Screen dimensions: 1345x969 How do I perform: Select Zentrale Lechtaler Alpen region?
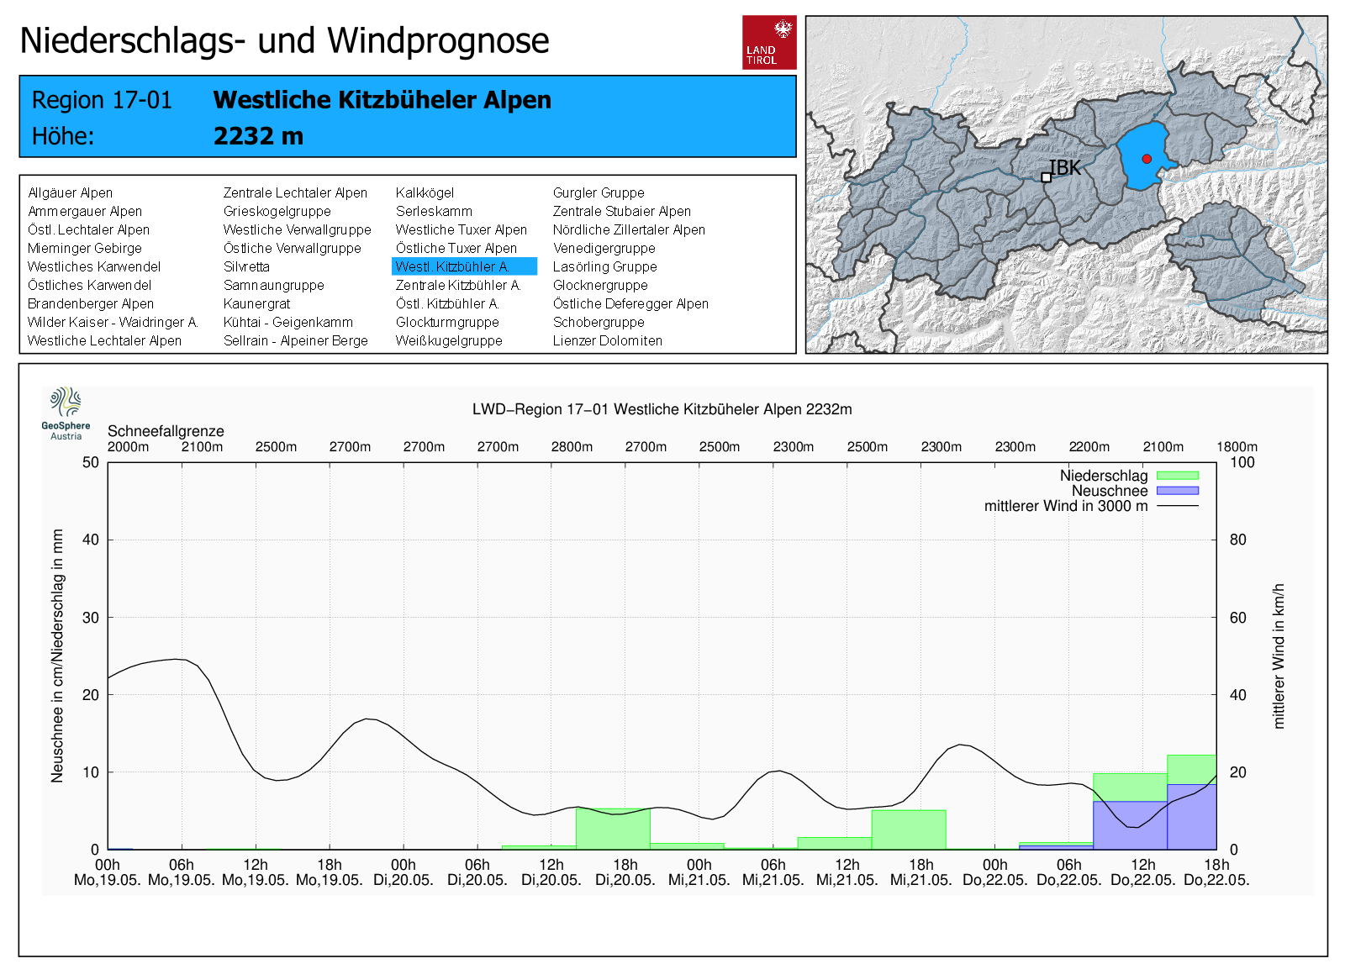295,192
